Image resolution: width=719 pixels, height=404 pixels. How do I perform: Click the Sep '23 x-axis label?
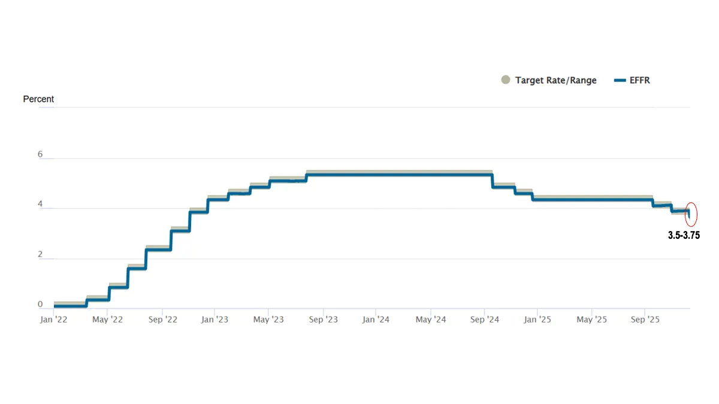coord(324,320)
